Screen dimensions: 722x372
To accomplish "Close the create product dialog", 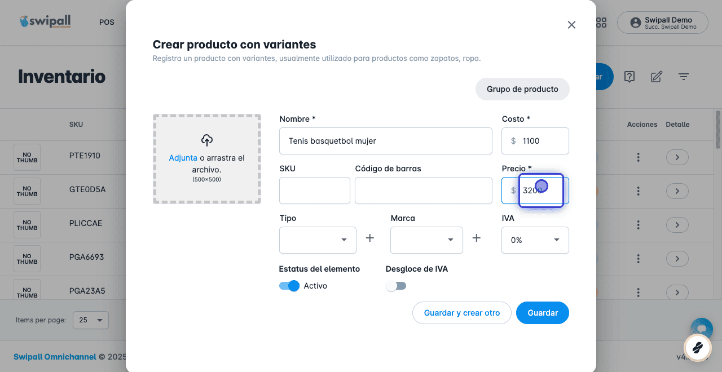I will click(571, 25).
